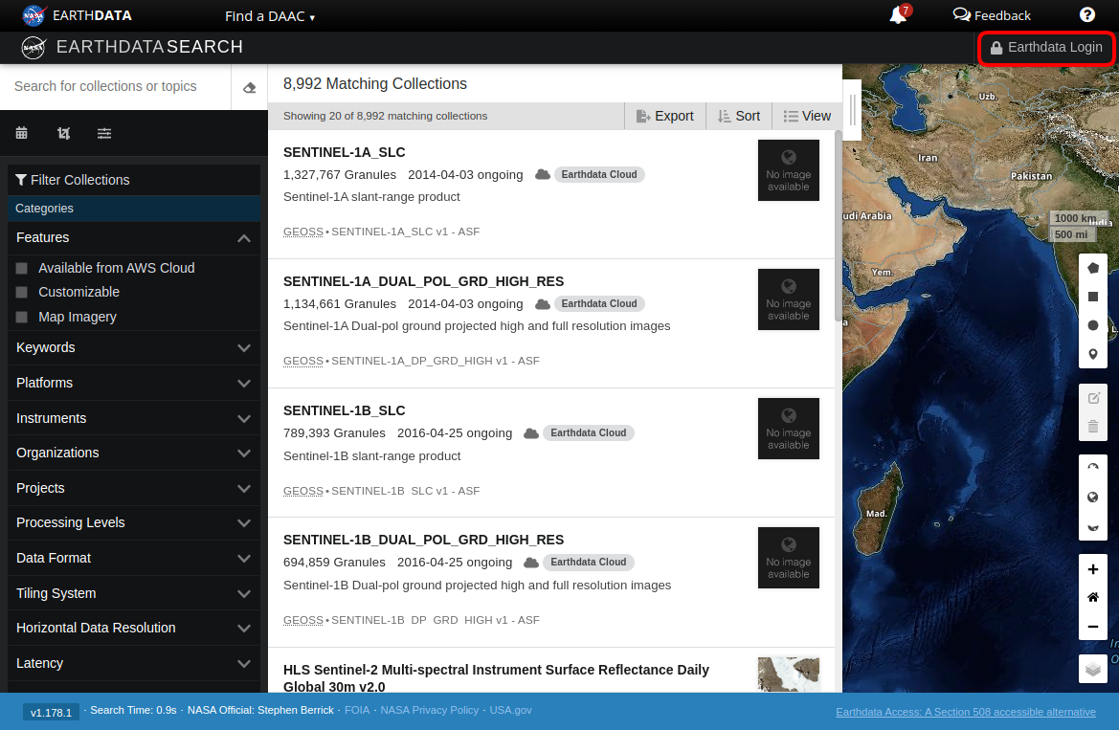The width and height of the screenshot is (1119, 730).
Task: Enable the Map Imagery checkbox
Action: click(22, 317)
